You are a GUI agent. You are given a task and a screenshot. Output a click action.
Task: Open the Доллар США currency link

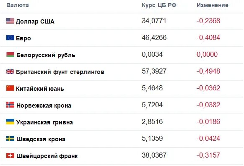pyautogui.click(x=35, y=21)
